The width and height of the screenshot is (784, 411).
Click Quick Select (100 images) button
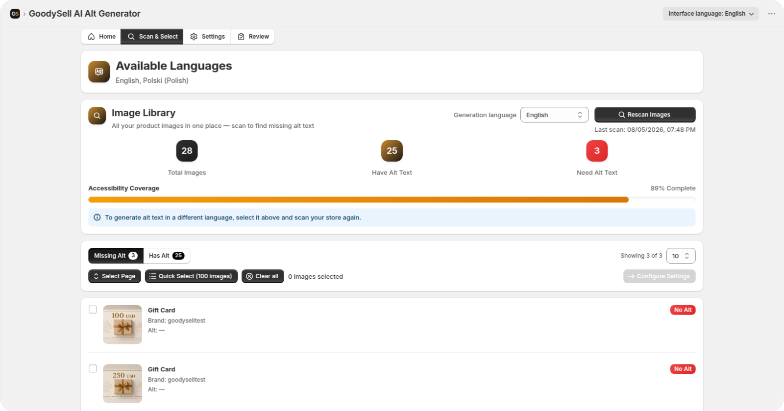pyautogui.click(x=191, y=276)
